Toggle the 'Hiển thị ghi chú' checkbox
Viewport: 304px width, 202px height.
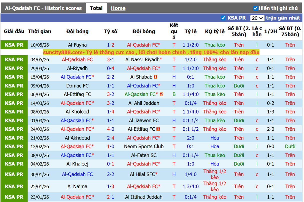(x=255, y=8)
